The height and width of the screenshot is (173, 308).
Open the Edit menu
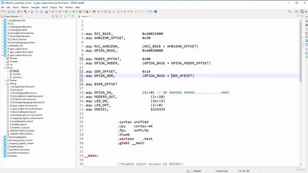8,7
